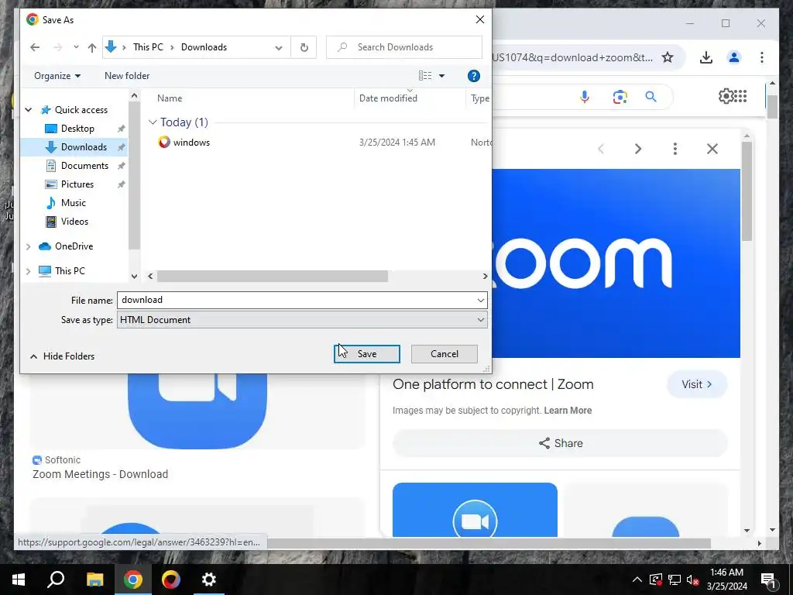Open the Google apps grid

click(740, 96)
